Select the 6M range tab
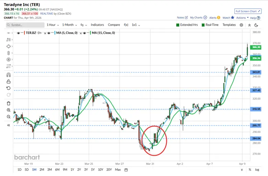Viewport: 268px width, 176px height. point(57,170)
